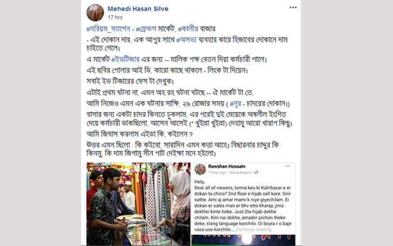Image resolution: width=393 pixels, height=246 pixels.
Task: Expand Continue reading in shared post
Action: (x=254, y=229)
